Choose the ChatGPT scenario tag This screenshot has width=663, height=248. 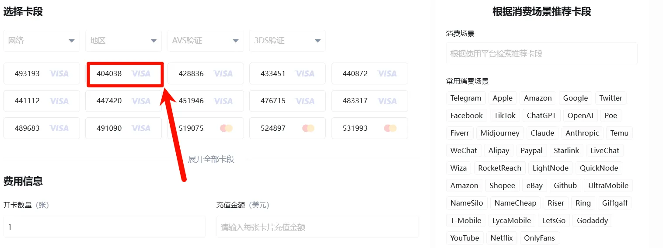[x=541, y=115]
